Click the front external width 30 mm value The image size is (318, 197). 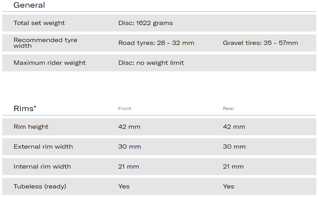tap(129, 147)
